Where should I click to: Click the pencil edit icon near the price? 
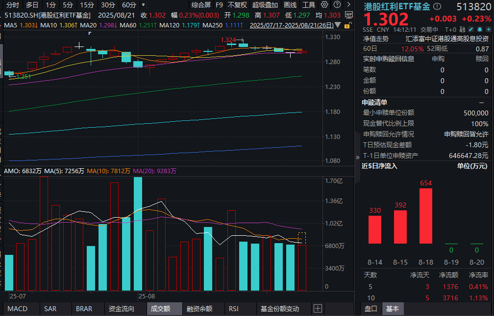click(470, 29)
